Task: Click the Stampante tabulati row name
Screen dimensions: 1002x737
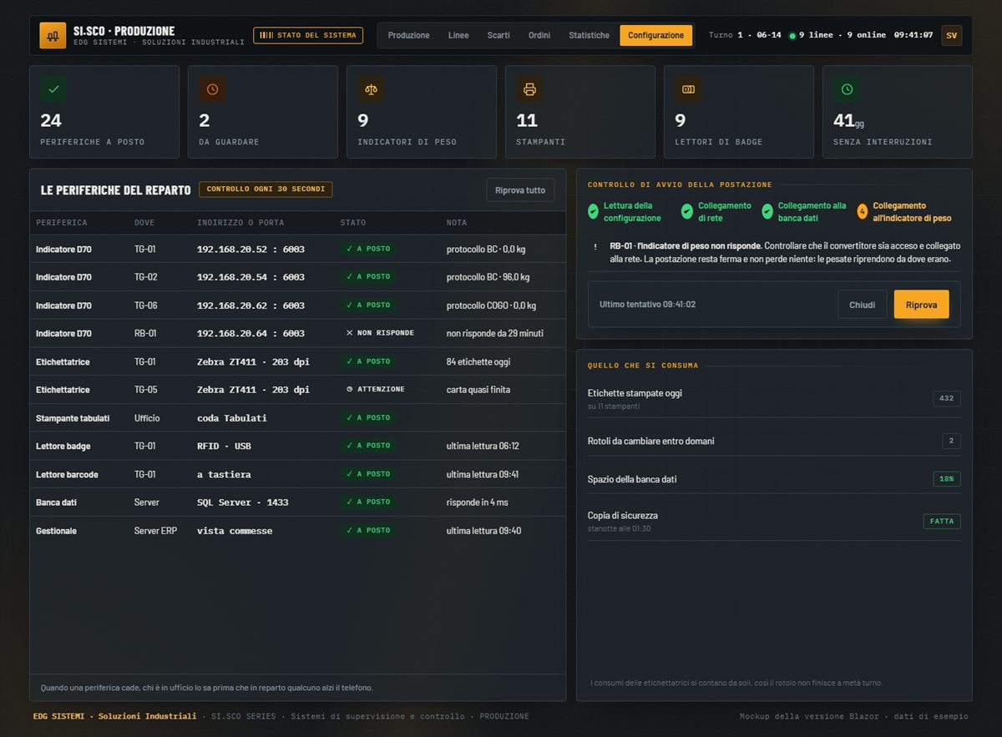Action: [x=73, y=418]
